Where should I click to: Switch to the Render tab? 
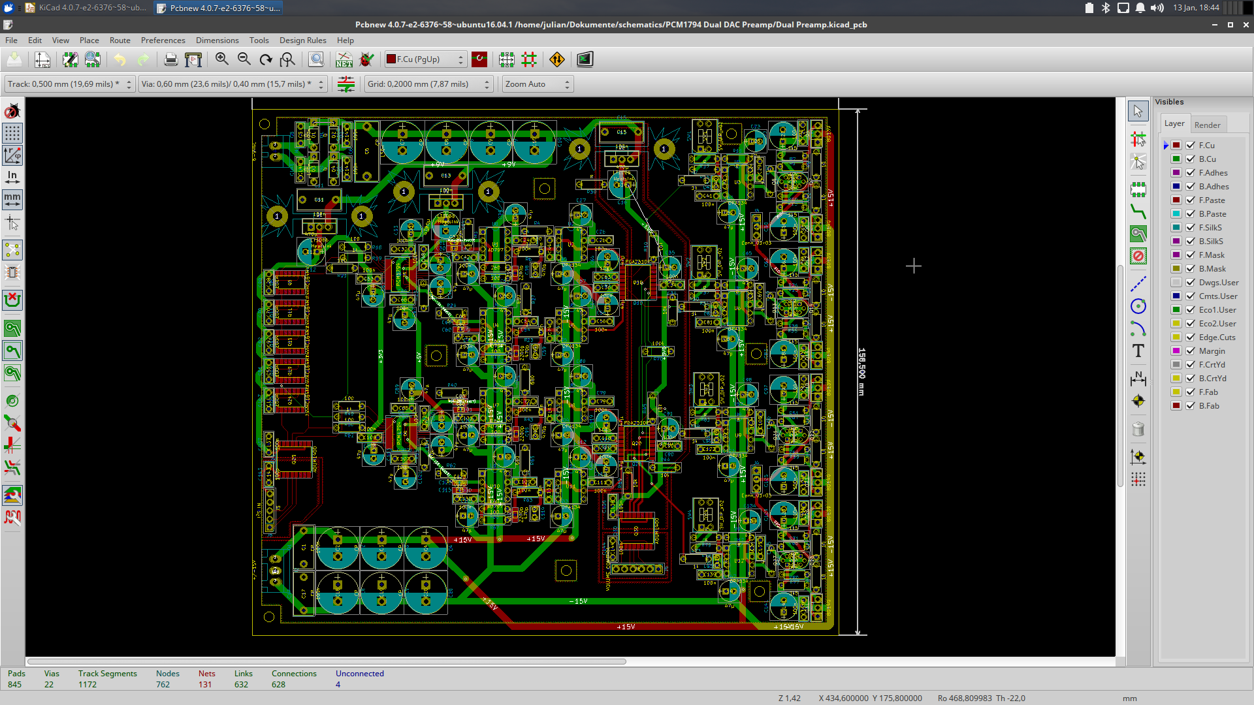1207,125
